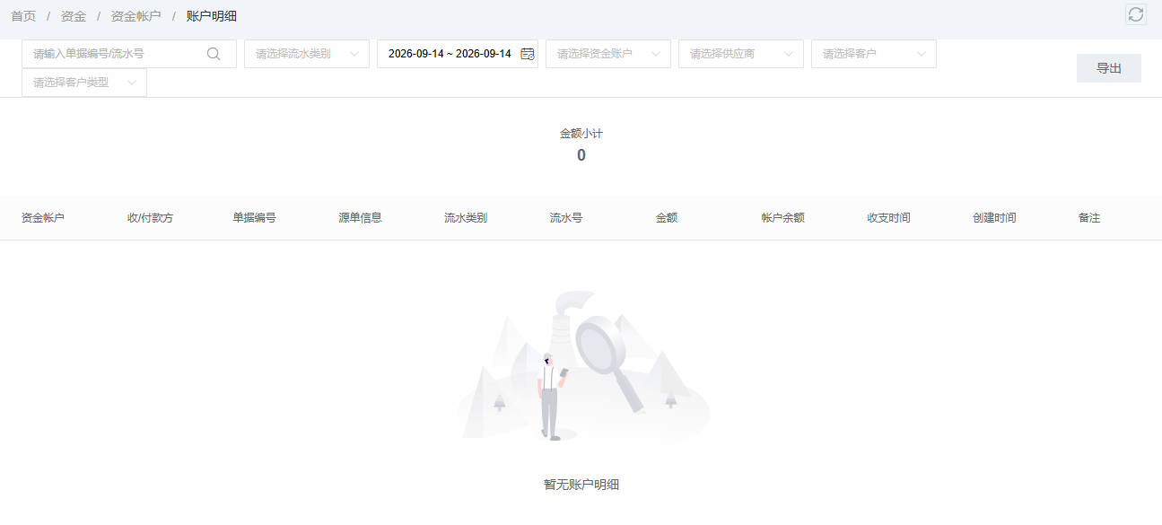Click the search magnifier icon in the input
This screenshot has width=1162, height=525.
214,54
